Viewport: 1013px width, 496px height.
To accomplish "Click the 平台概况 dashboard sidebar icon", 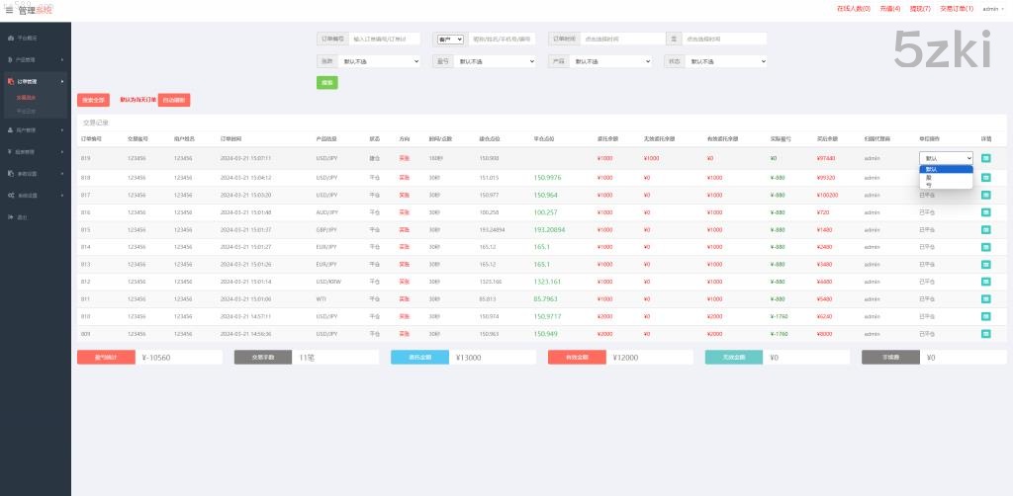I will click(x=9, y=39).
